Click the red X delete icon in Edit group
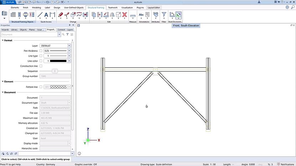Viewport: 296px width, 166px height. click(x=125, y=15)
